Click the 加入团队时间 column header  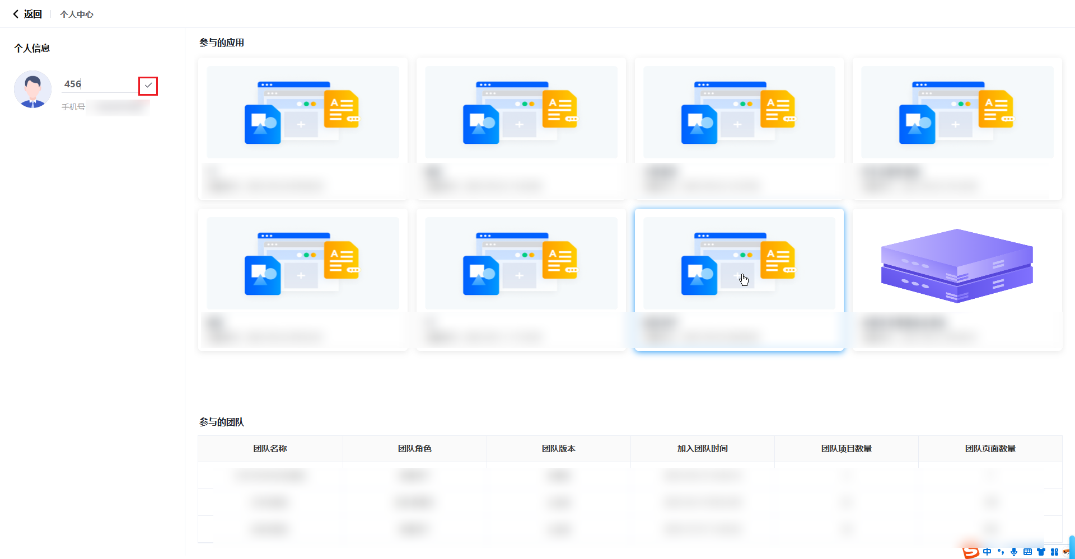click(x=702, y=449)
